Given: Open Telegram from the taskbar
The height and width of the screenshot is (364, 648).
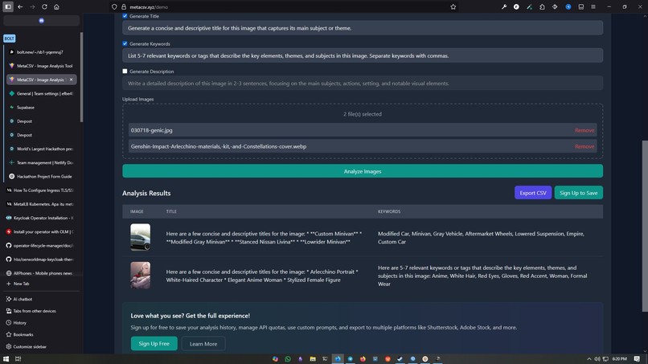Looking at the screenshot, I should pos(350,359).
